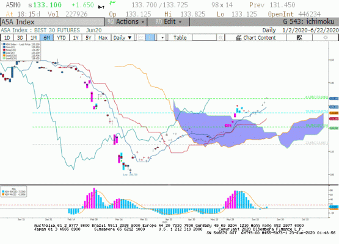Switch to the Max range tab
This screenshot has height=244, width=339.
pos(103,38)
